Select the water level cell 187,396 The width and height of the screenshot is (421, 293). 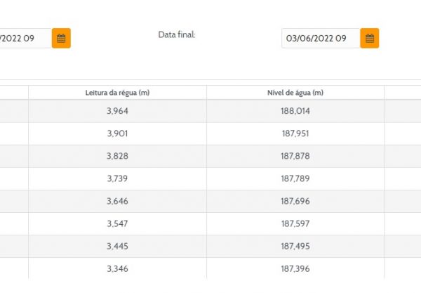click(295, 268)
